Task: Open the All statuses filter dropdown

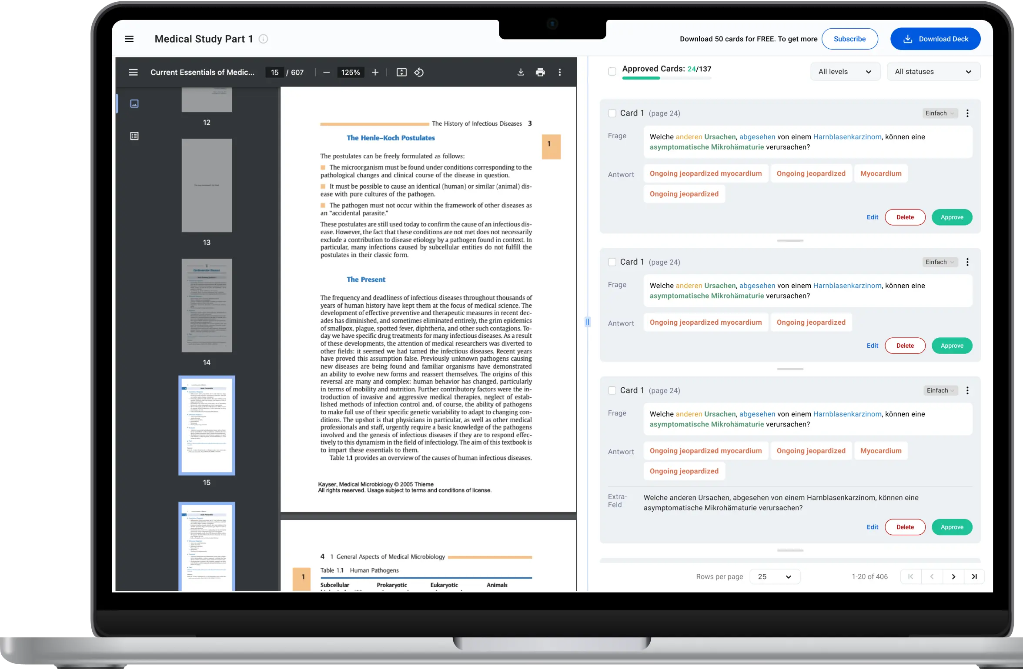Action: [x=933, y=72]
